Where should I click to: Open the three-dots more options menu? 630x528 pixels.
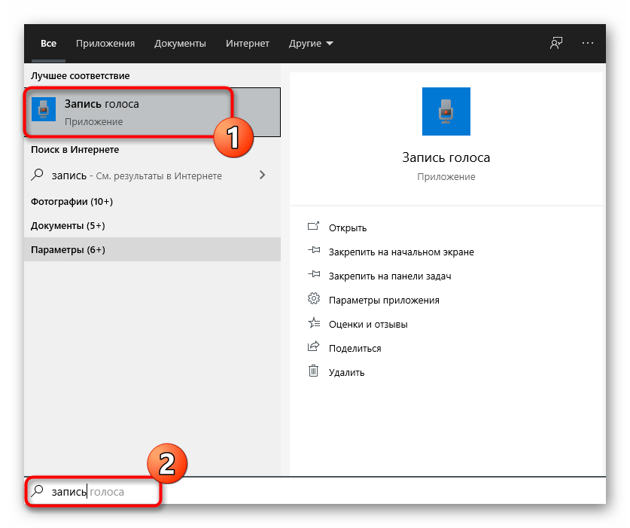tap(588, 44)
